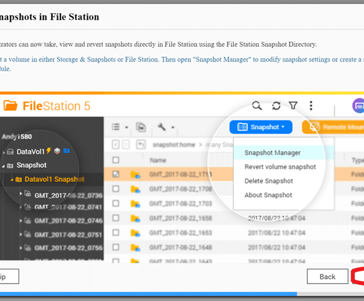The height and width of the screenshot is (301, 364).
Task: Click the GMT_2017-08-22_1653 file name
Action: (180, 233)
